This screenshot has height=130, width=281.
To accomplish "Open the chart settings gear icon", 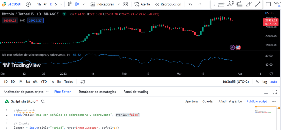I will pos(271,74).
